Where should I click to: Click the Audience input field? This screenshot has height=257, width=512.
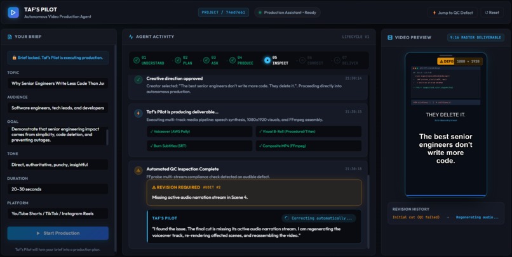[58, 108]
